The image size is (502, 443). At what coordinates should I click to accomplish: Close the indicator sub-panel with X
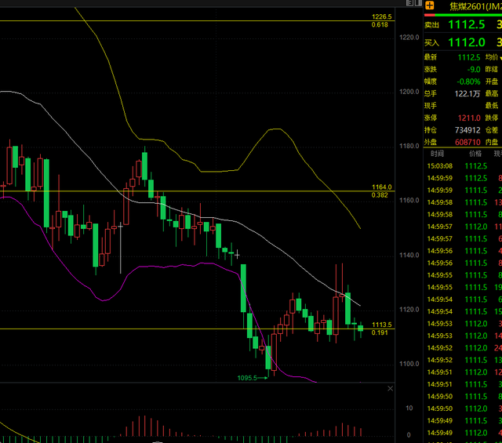tap(390, 388)
